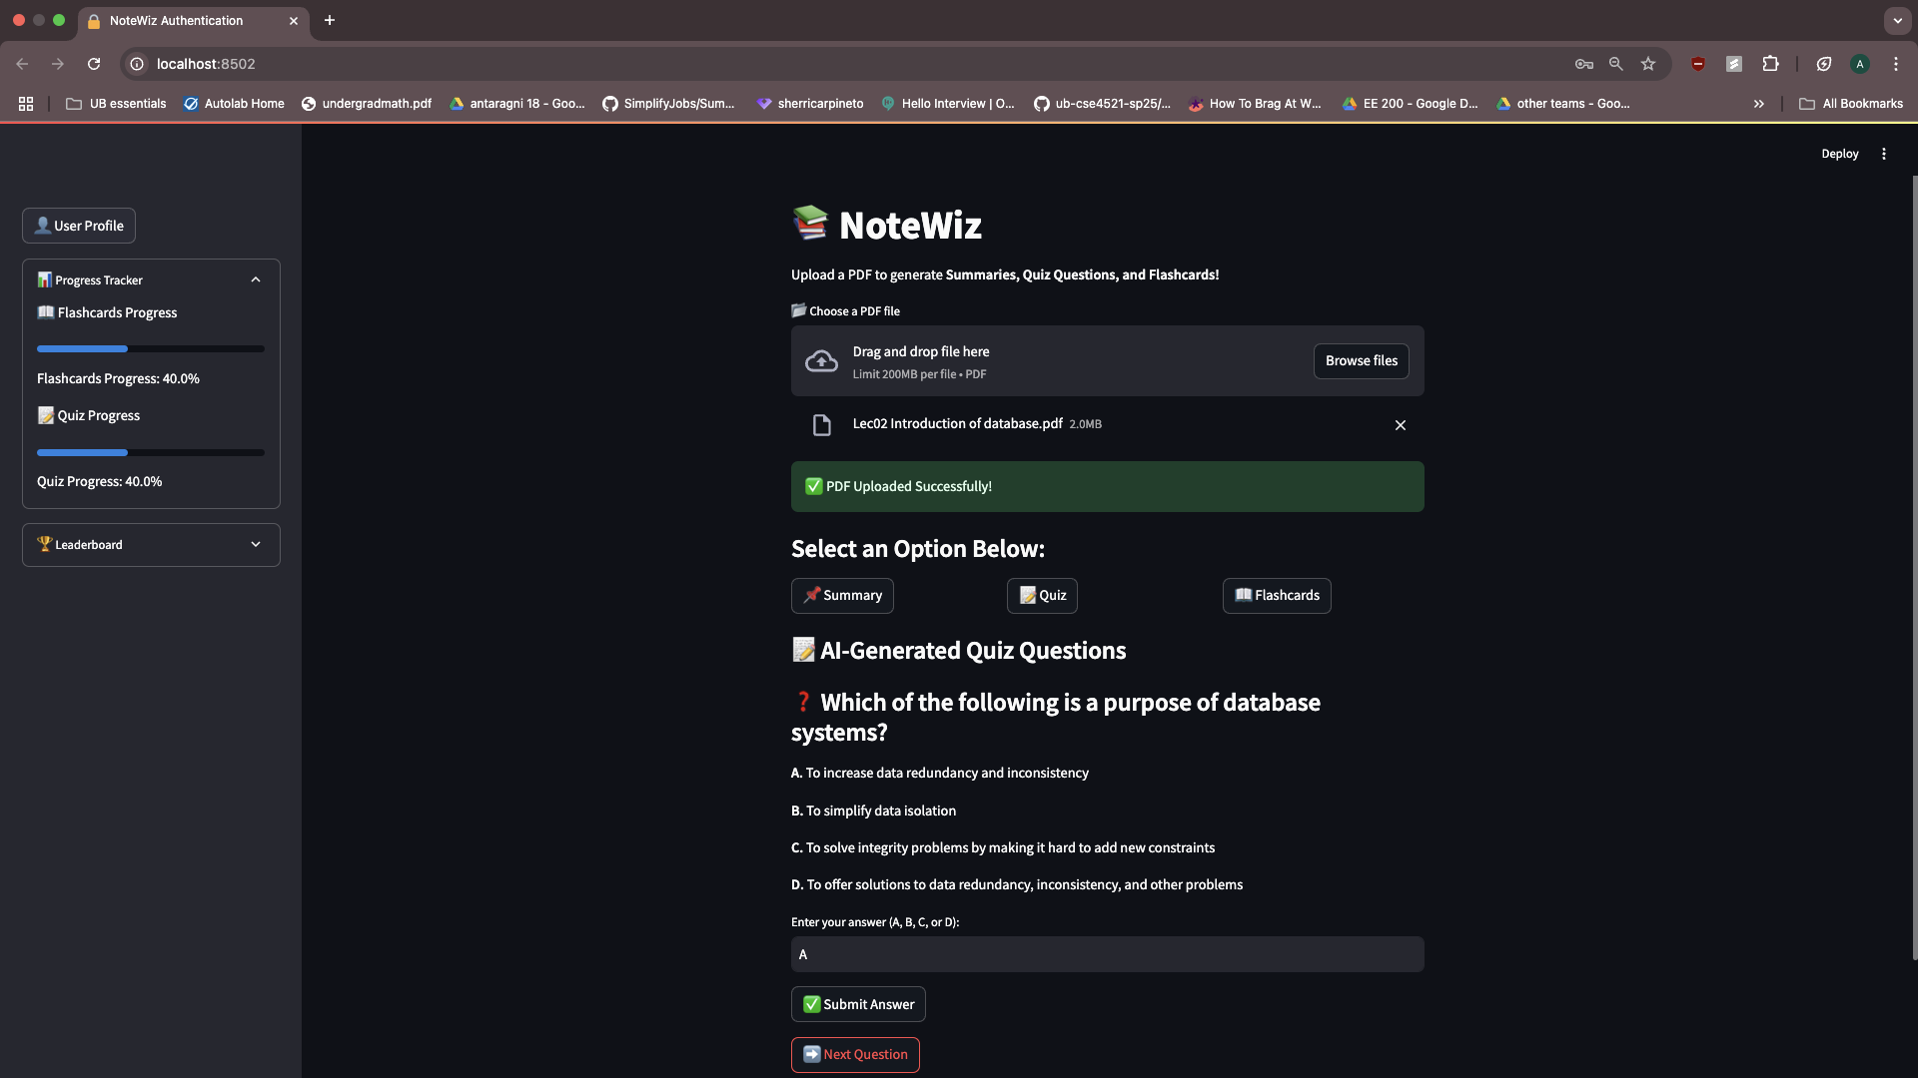Open the Streamlit three-dot main menu
The width and height of the screenshot is (1918, 1078).
[x=1884, y=154]
